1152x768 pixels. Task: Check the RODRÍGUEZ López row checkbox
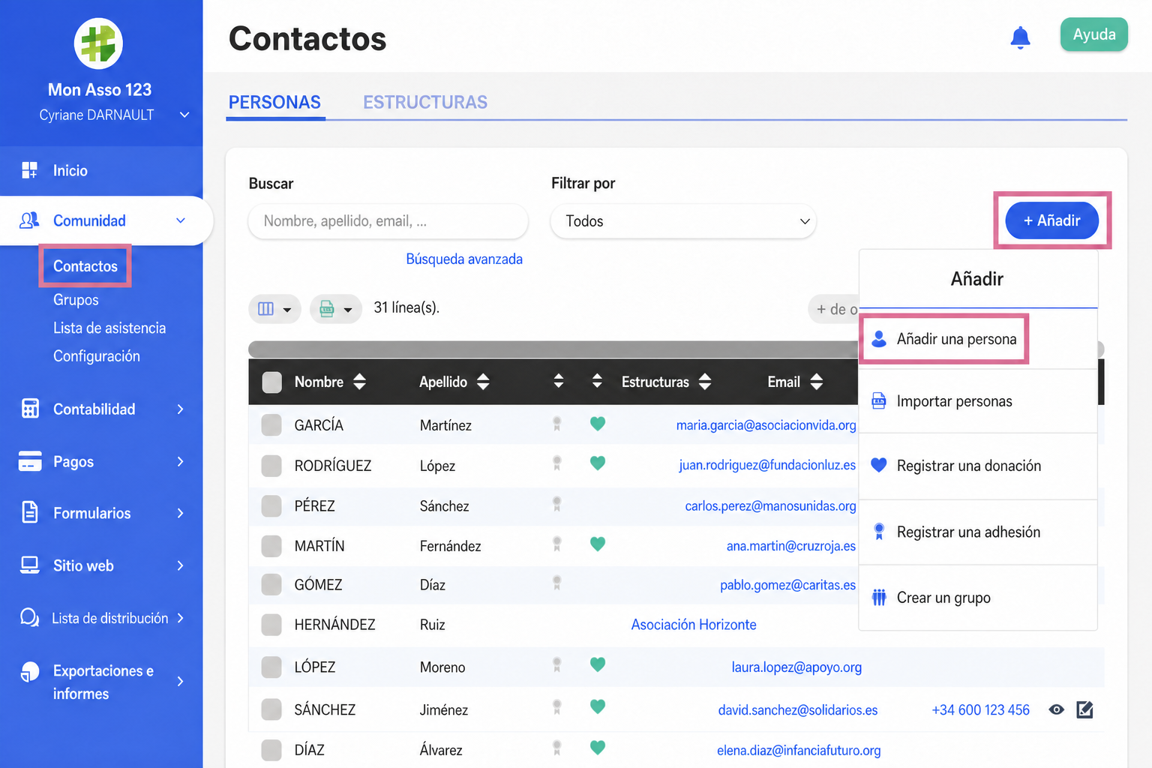[271, 466]
